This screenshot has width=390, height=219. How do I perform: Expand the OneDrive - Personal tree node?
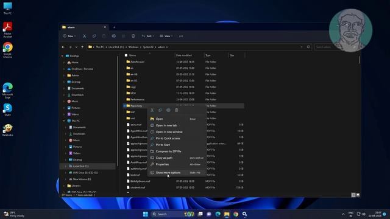pos(64,69)
